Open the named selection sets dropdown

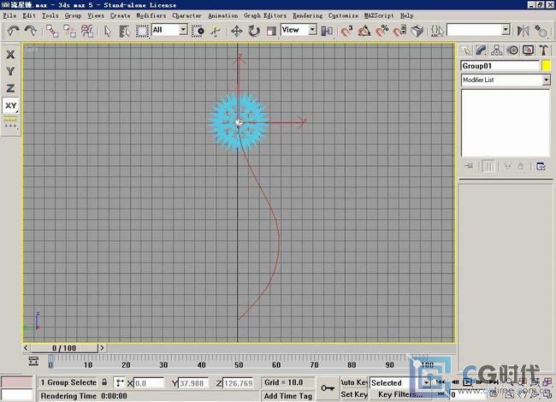[506, 30]
